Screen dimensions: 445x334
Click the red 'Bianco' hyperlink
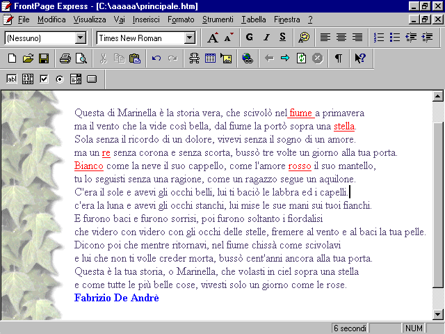point(88,166)
